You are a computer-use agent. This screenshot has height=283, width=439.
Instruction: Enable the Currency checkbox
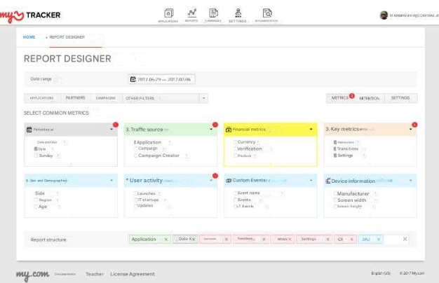[235, 142]
